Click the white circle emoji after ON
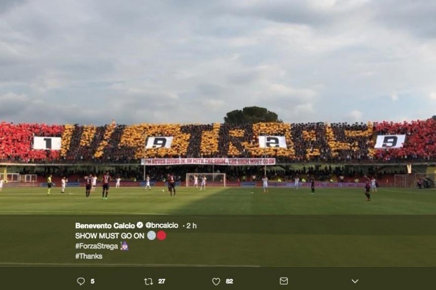Image resolution: width=436 pixels, height=290 pixels. (x=151, y=235)
